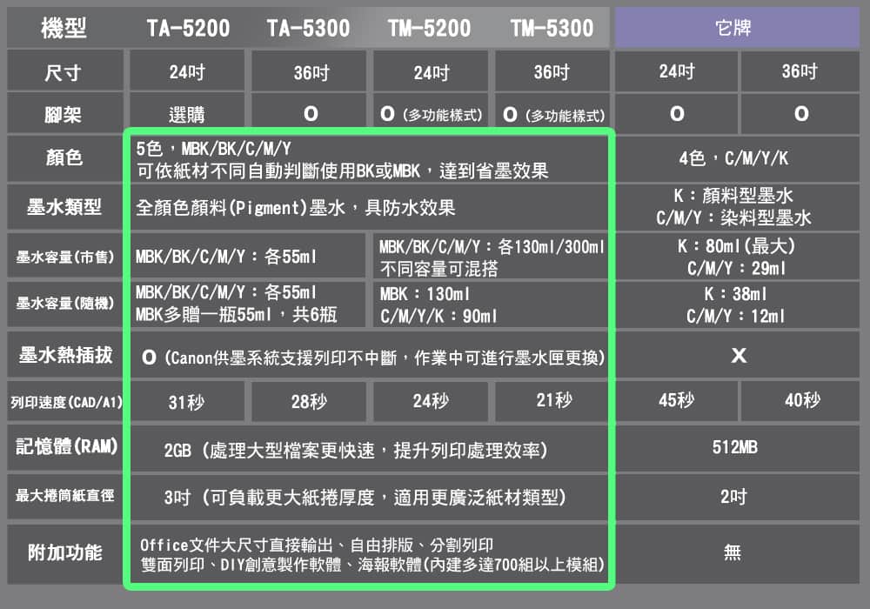Click the 2GB memory description cell
This screenshot has width=870, height=609.
[x=368, y=449]
